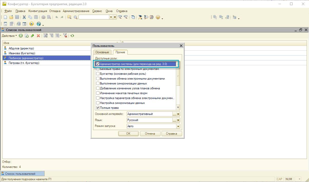Click the info help icon in toolbar
Screen dimensions: 309x182
(x=158, y=17)
